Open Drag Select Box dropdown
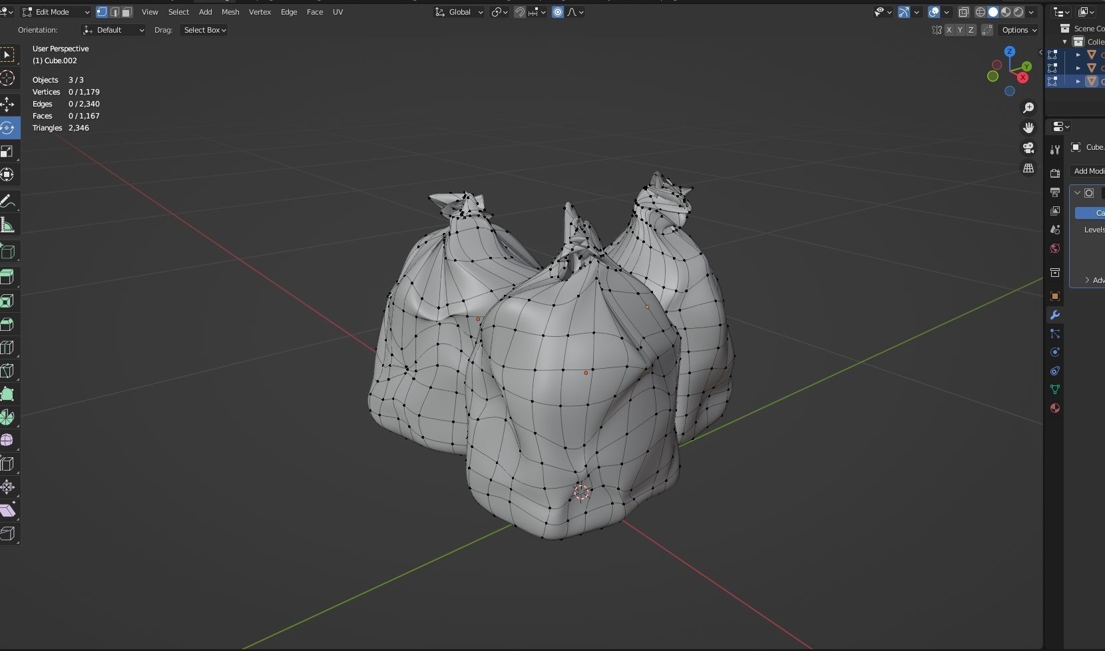The height and width of the screenshot is (651, 1105). (x=204, y=30)
